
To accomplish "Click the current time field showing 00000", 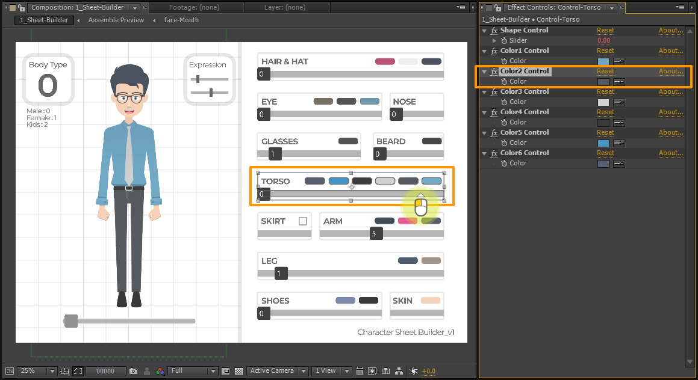I will [x=105, y=371].
